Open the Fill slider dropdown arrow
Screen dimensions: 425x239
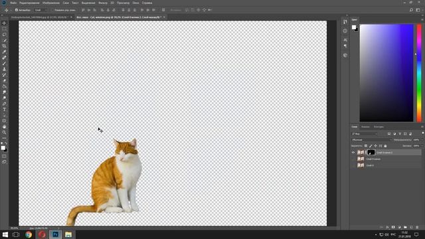[x=422, y=146]
